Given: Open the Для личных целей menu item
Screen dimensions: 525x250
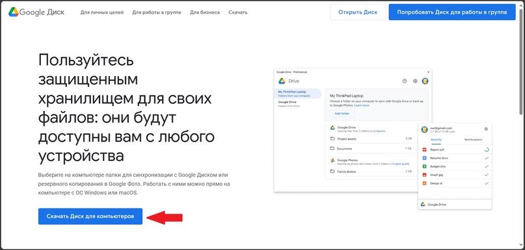Looking at the screenshot, I should coord(102,12).
